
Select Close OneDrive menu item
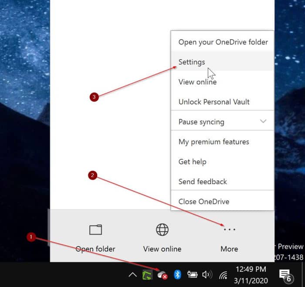223,202
